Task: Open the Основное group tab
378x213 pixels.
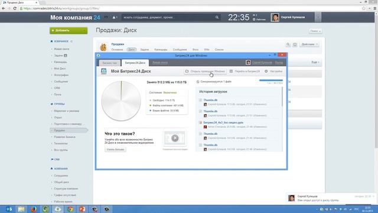Action: [117, 50]
